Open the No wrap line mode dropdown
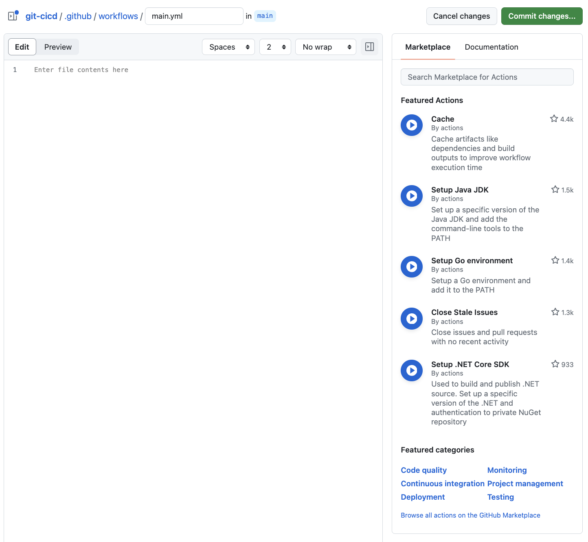The height and width of the screenshot is (542, 588). (x=326, y=47)
